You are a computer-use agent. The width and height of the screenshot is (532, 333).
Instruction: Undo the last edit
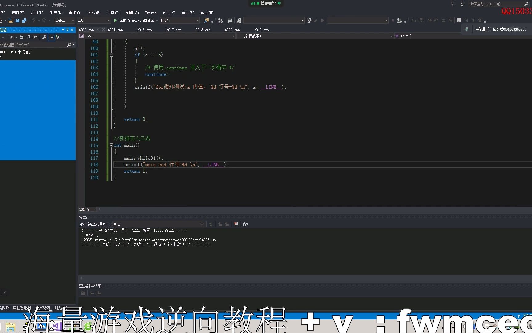(34, 20)
